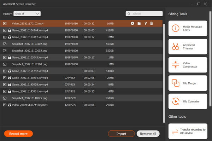Select Snapshot_230216103102.png file name
Image resolution: width=212 pixels, height=141 pixels.
click(x=29, y=44)
